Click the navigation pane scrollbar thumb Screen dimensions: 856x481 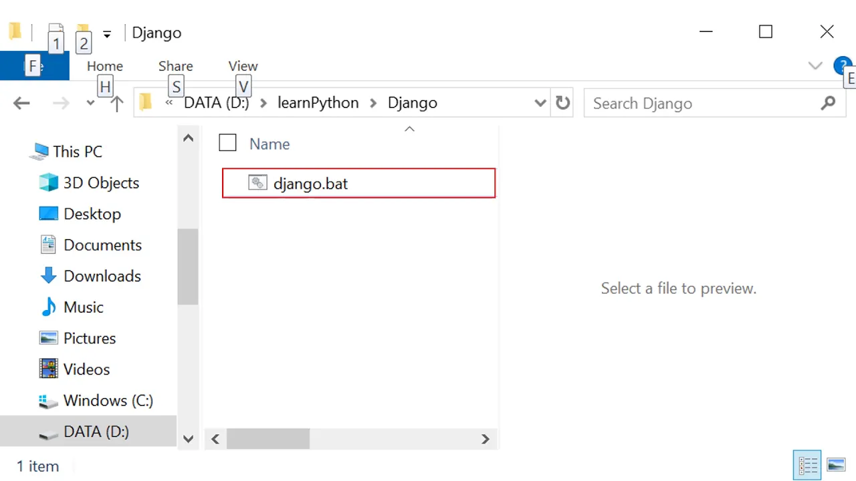coord(188,267)
